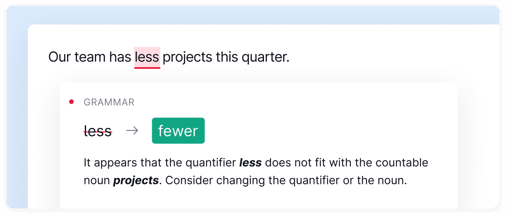506x216 pixels.
Task: Click the GRAMMAR category label
Action: point(109,102)
